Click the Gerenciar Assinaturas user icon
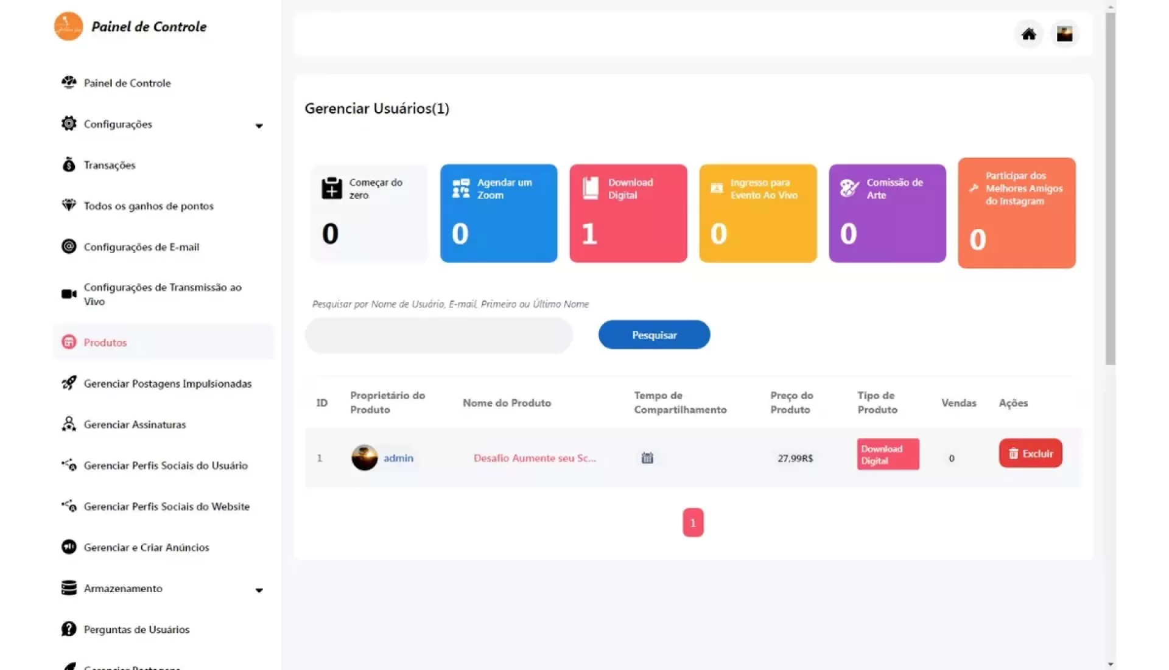This screenshot has height=670, width=1169. tap(69, 424)
